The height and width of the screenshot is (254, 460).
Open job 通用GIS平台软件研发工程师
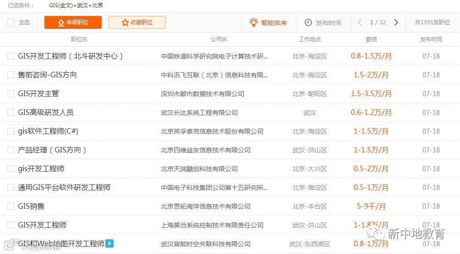(x=64, y=187)
